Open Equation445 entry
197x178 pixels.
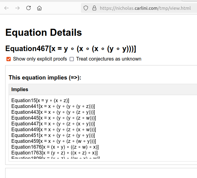pyautogui.click(x=54, y=118)
